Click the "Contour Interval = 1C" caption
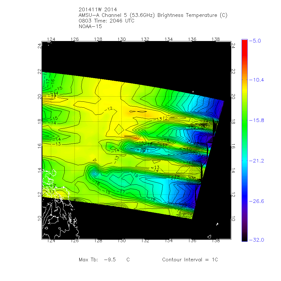Image resolution: width=281 pixels, height=281 pixels. (x=190, y=260)
